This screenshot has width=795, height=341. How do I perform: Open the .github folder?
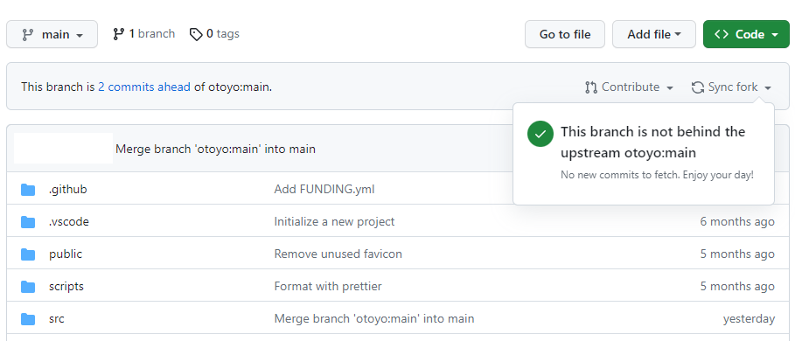pyautogui.click(x=68, y=190)
